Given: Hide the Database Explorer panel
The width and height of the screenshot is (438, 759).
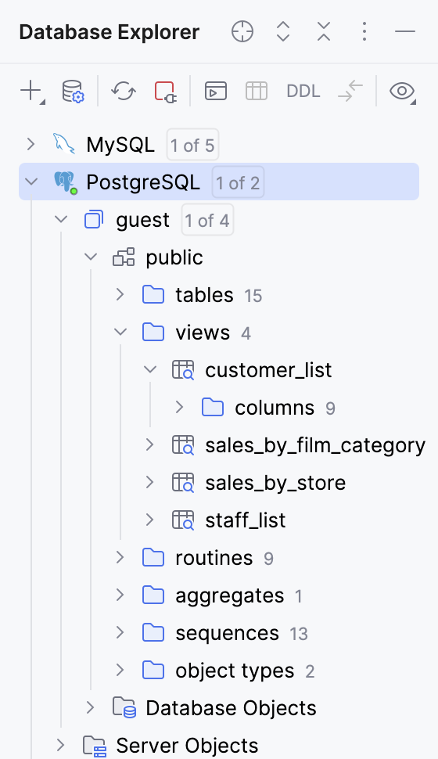Looking at the screenshot, I should [405, 32].
